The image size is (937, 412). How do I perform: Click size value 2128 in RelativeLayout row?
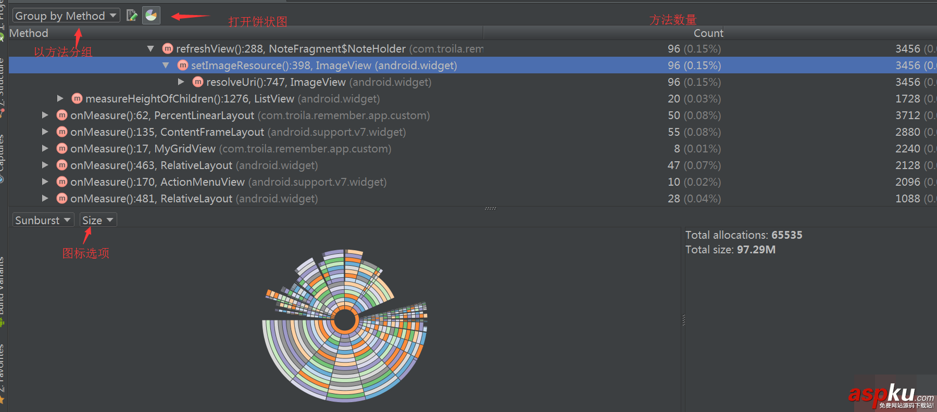pos(908,165)
